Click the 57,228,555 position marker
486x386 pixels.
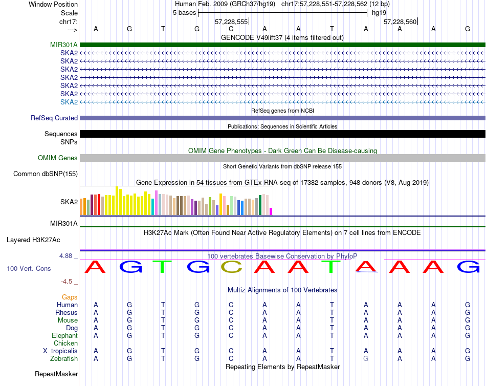pyautogui.click(x=231, y=22)
